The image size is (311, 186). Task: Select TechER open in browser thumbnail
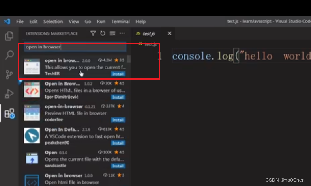click(32, 67)
